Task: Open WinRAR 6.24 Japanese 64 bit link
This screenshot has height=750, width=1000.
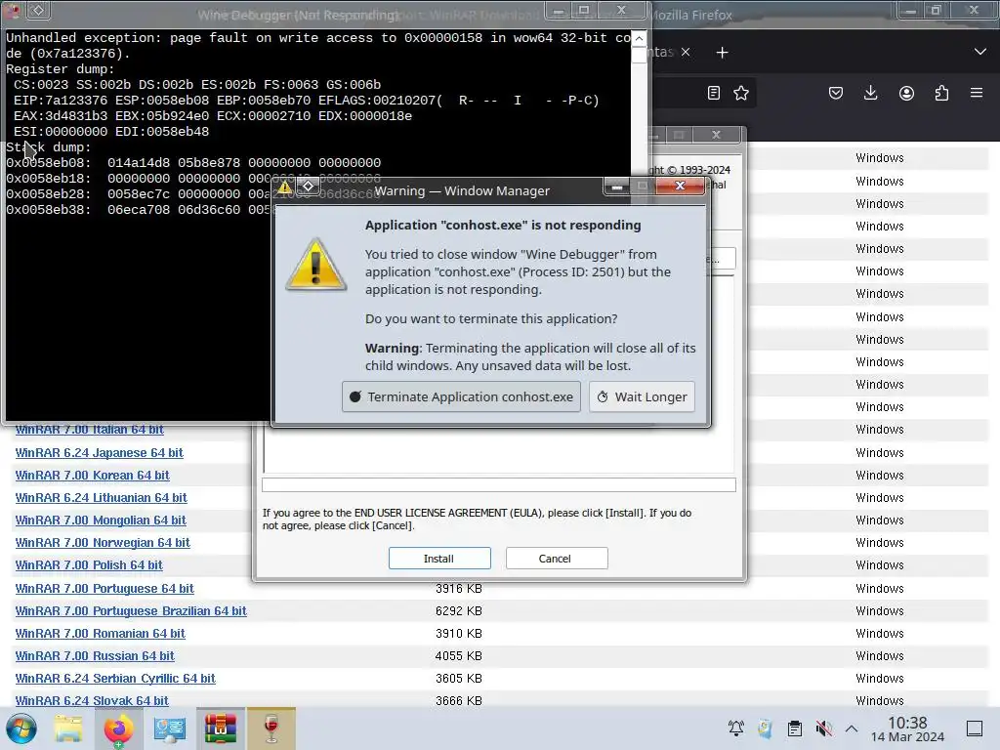Action: 99,453
